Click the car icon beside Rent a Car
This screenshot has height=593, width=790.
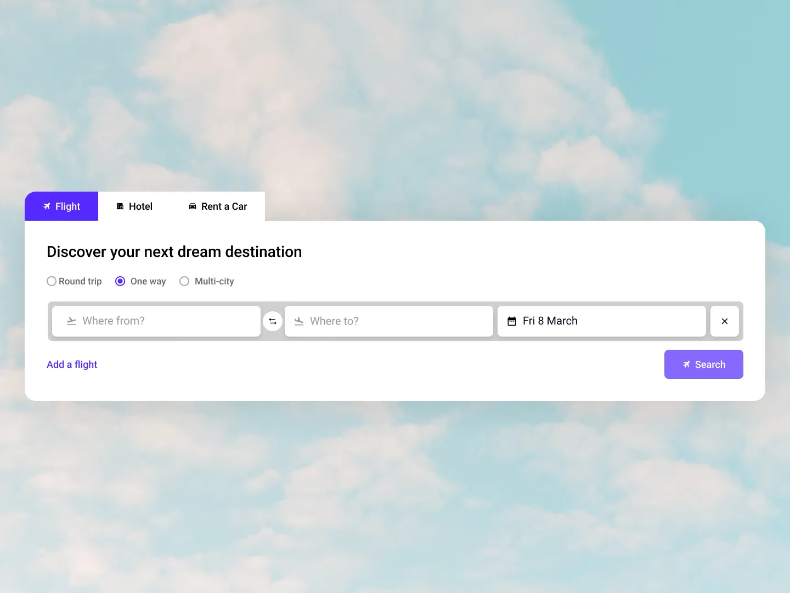point(192,206)
